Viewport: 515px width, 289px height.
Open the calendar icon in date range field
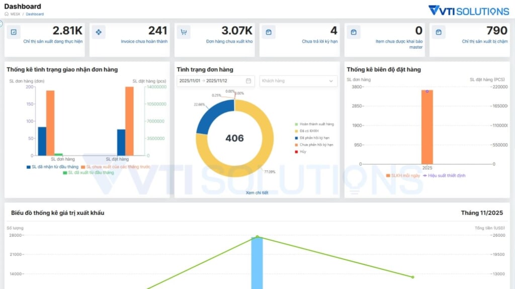pyautogui.click(x=248, y=81)
